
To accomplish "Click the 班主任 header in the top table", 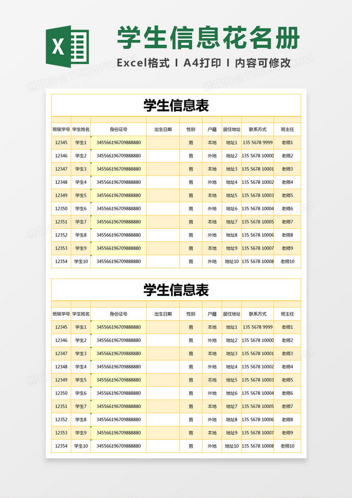I will 287,129.
